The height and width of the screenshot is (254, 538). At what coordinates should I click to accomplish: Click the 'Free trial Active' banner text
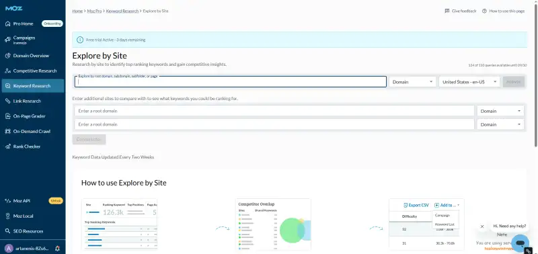(x=116, y=40)
